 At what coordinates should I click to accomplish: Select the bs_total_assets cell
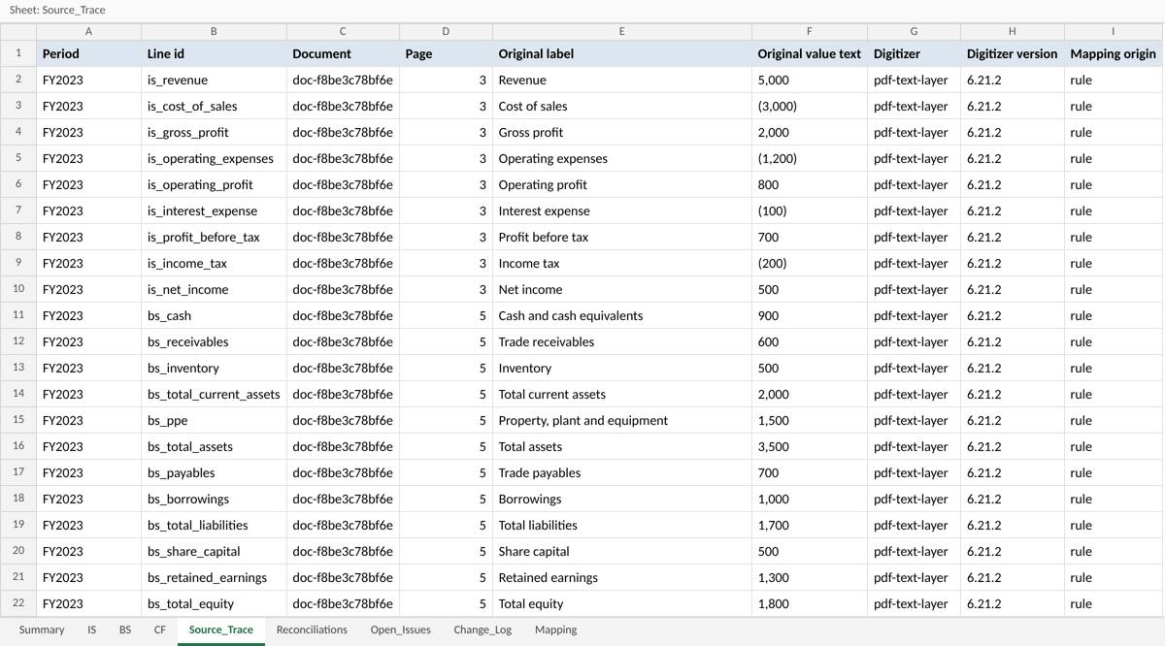click(x=214, y=446)
